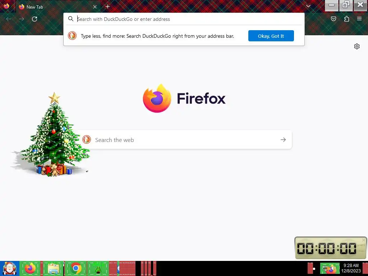The height and width of the screenshot is (276, 368).
Task: Open the 9:28 AM clock and date
Action: (351, 268)
